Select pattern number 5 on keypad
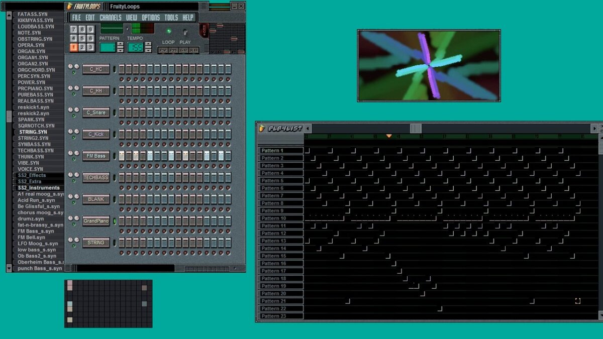603x339 pixels. 82,38
